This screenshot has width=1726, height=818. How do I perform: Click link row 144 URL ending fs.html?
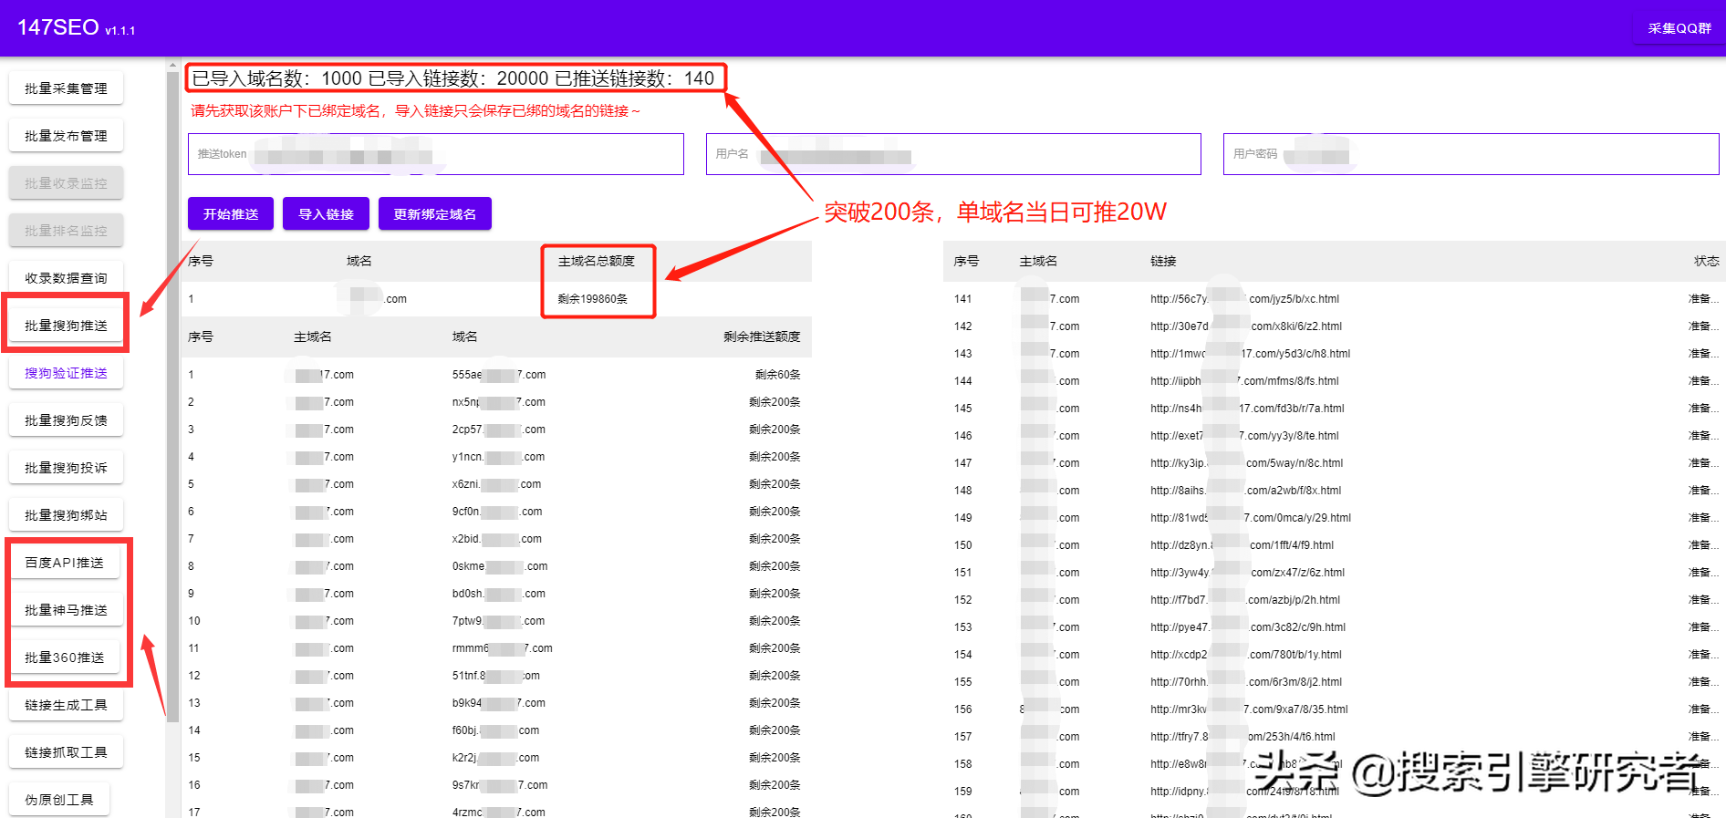(x=1244, y=381)
